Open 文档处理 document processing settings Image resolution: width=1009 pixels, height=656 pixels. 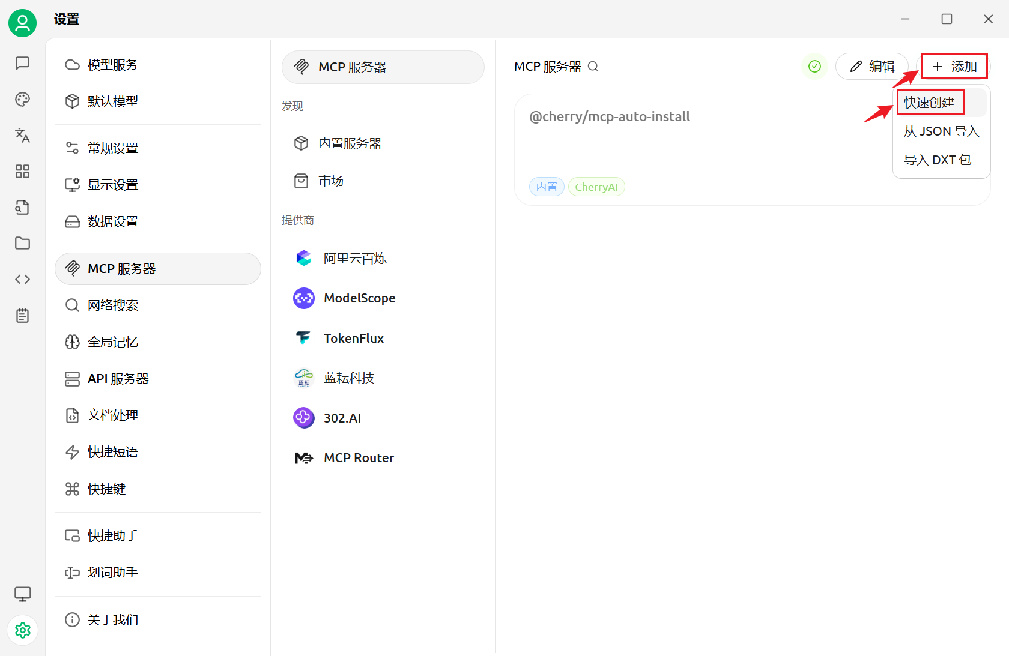pos(158,415)
